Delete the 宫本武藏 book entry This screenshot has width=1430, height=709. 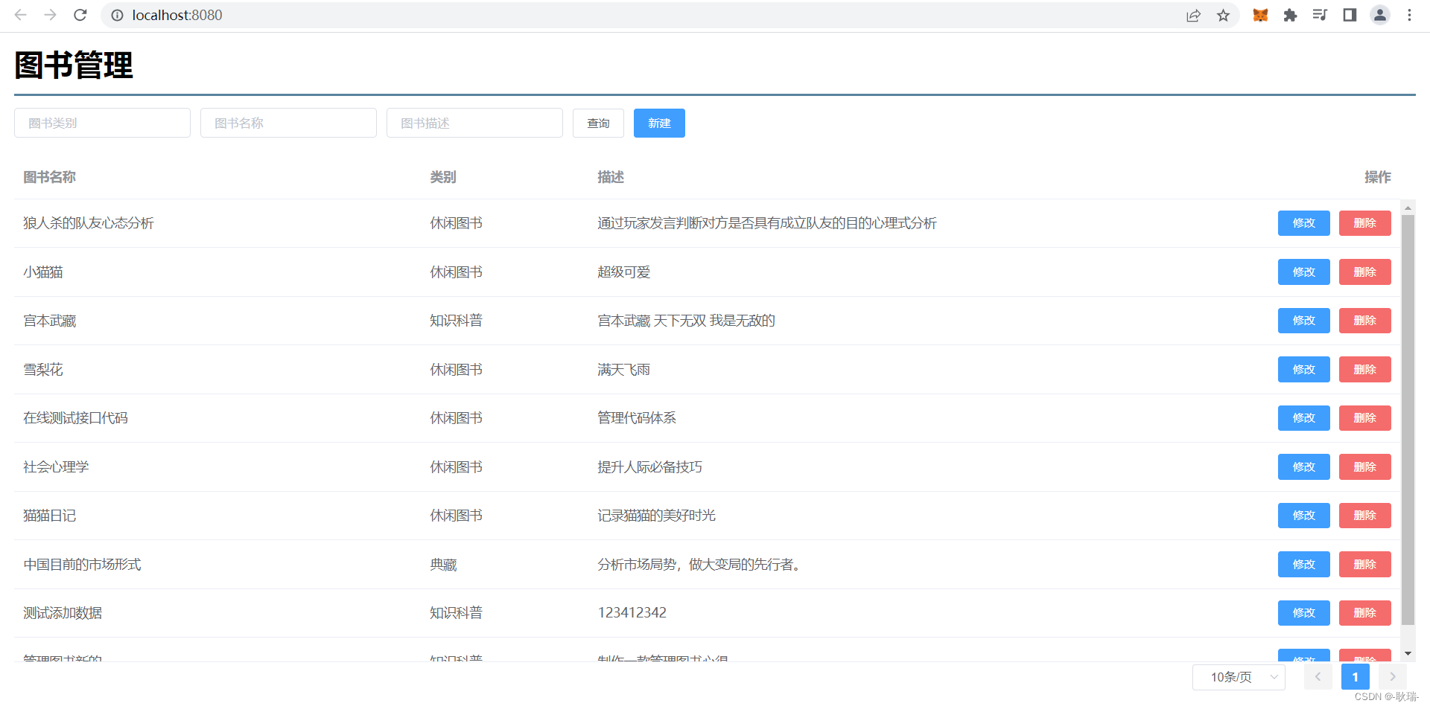[1364, 321]
